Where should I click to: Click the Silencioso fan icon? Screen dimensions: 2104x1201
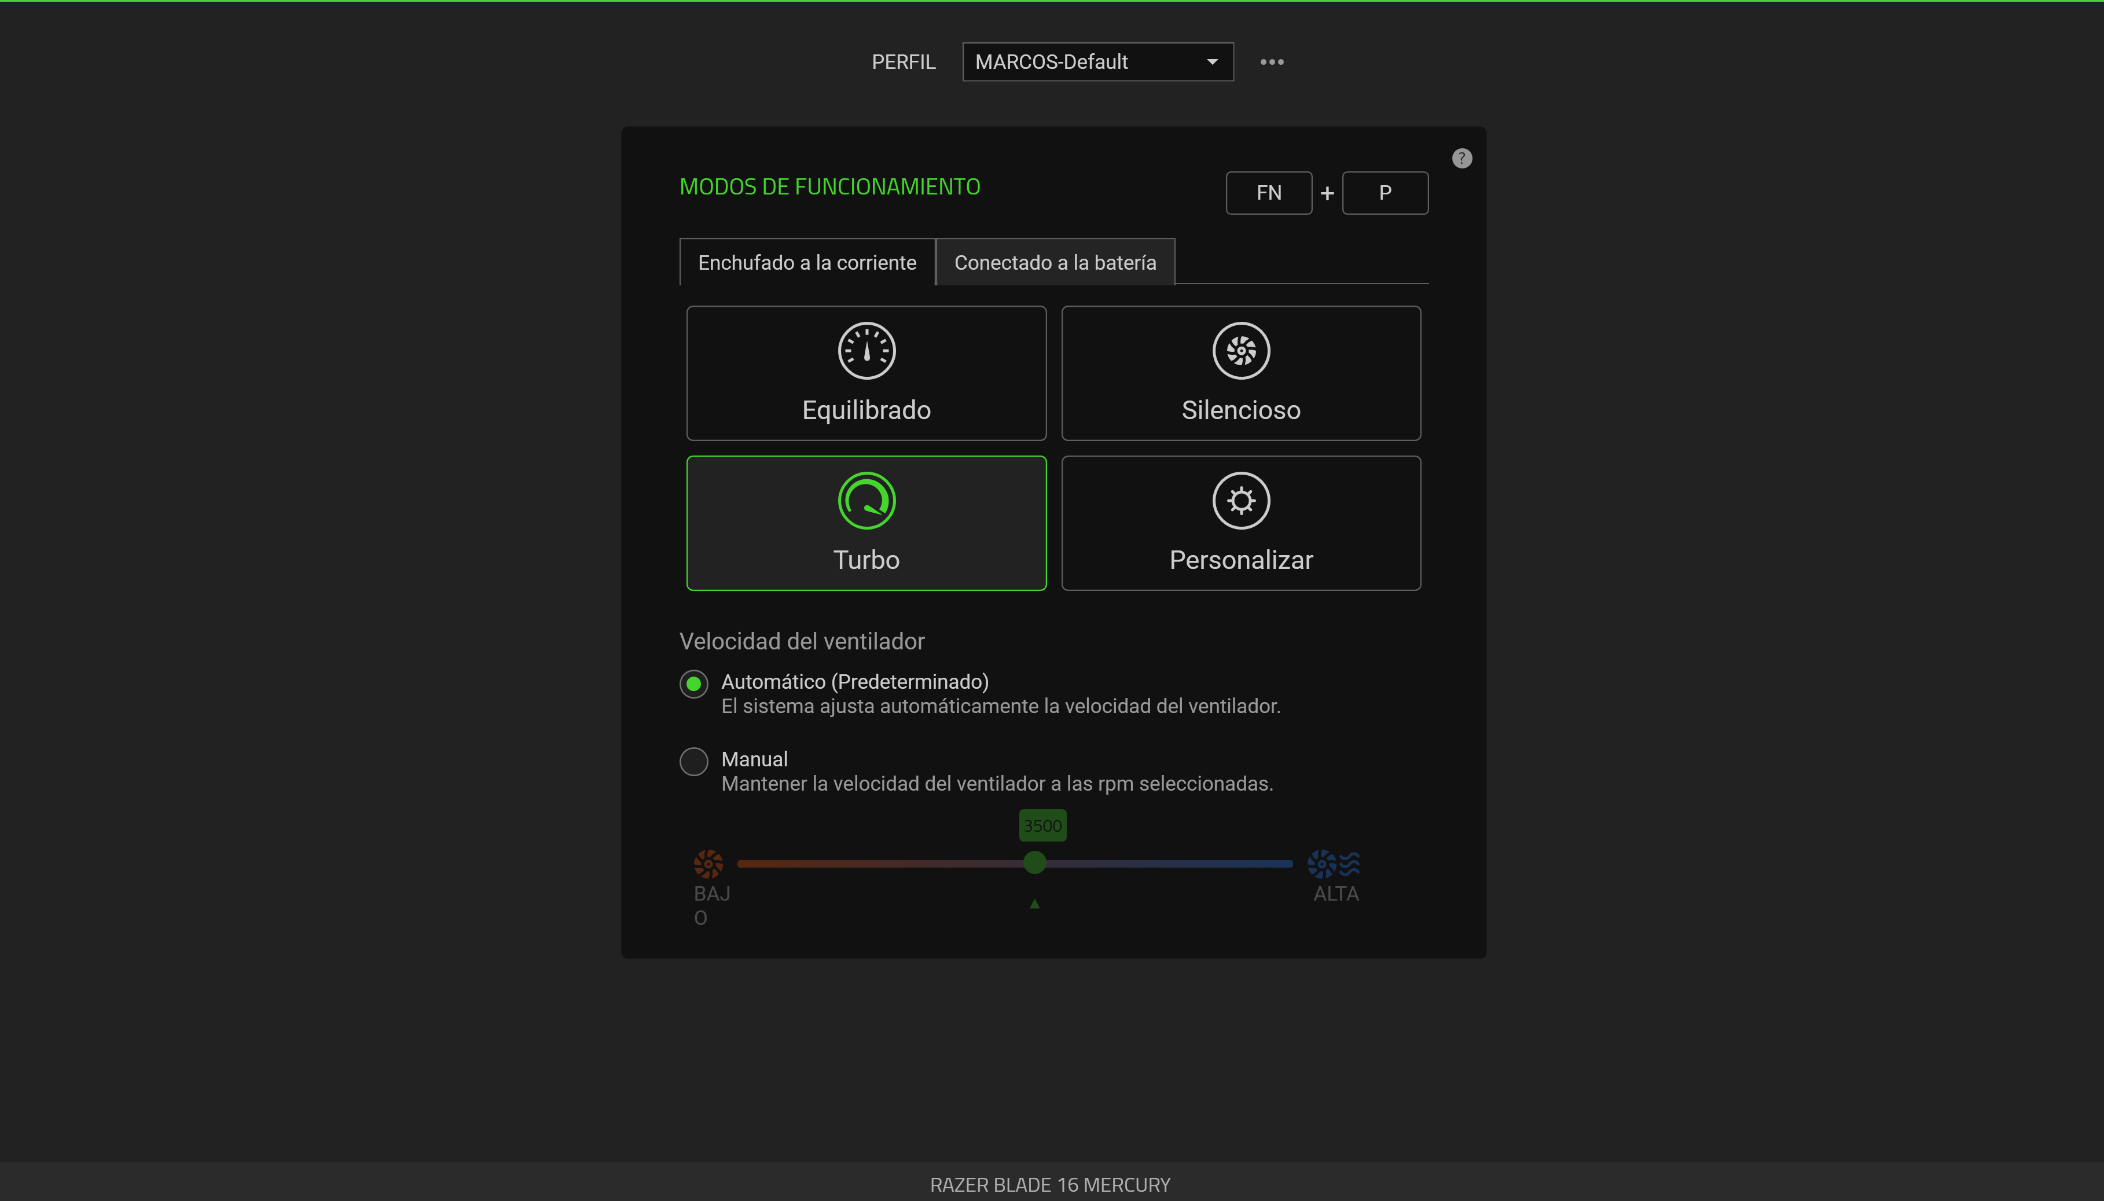pyautogui.click(x=1240, y=351)
